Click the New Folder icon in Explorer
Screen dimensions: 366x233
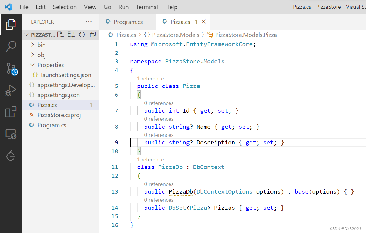(71, 35)
